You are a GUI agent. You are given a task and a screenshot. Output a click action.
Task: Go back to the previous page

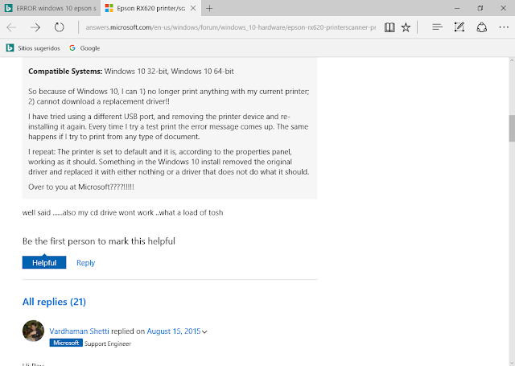(x=11, y=27)
